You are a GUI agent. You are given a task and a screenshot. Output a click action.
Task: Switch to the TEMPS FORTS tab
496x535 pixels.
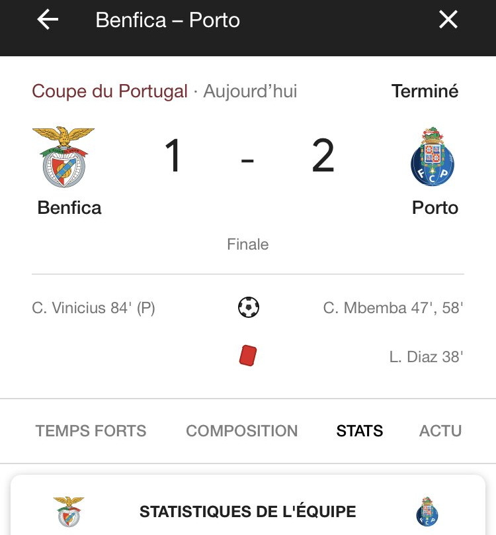point(91,430)
